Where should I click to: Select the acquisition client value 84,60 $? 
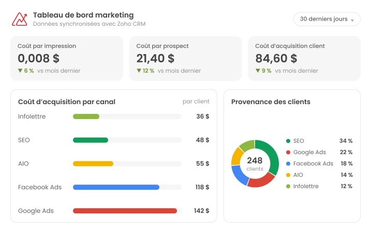(x=276, y=58)
